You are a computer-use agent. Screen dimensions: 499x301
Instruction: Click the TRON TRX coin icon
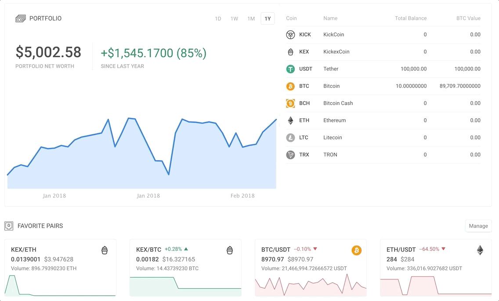[x=290, y=155]
